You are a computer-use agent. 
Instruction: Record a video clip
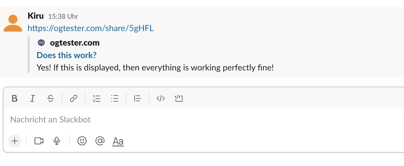pos(39,141)
